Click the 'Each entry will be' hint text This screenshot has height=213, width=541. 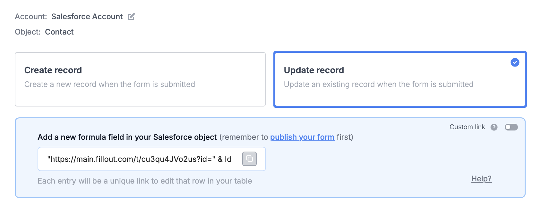click(x=145, y=181)
